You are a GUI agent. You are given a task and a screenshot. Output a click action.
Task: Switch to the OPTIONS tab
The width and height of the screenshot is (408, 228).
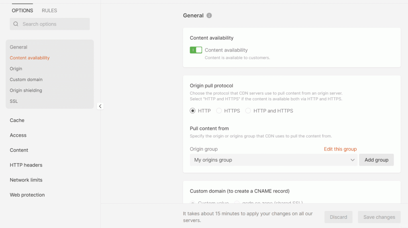pos(22,10)
